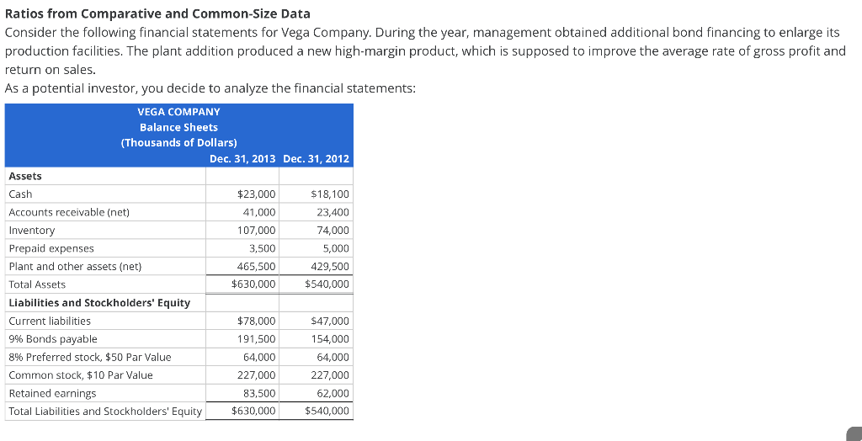Select the 'Total Liabilities and Stockholders' Equity' row label

click(x=105, y=412)
